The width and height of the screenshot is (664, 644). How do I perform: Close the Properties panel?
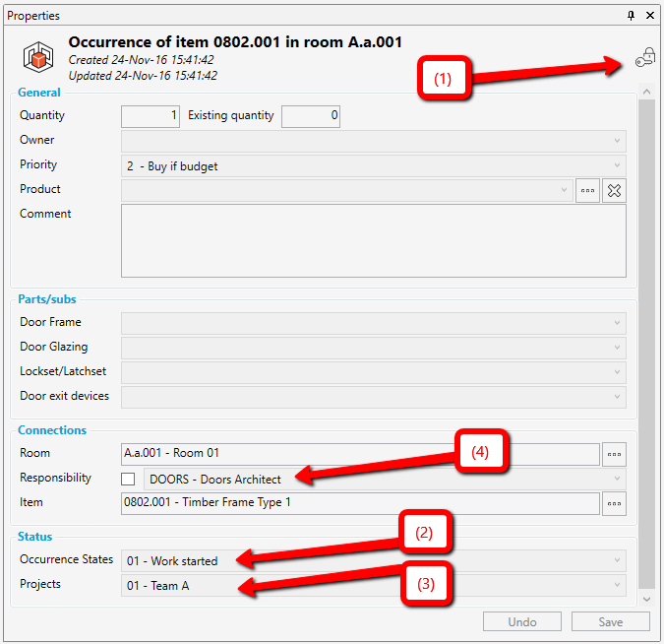[x=650, y=15]
